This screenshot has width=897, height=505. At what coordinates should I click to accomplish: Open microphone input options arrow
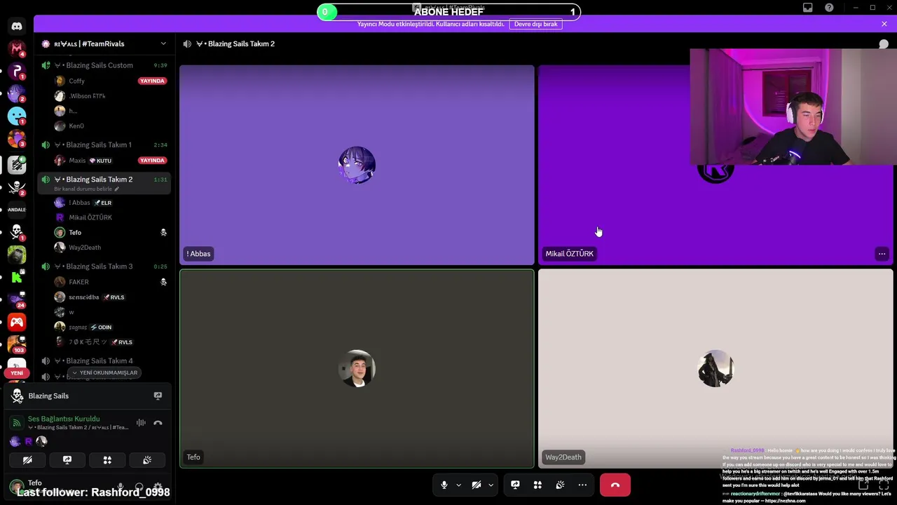[x=458, y=485]
